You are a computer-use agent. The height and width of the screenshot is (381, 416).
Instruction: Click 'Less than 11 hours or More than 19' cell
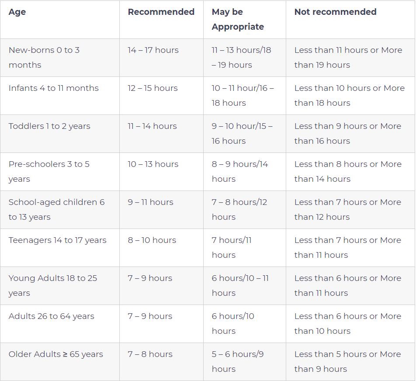348,57
